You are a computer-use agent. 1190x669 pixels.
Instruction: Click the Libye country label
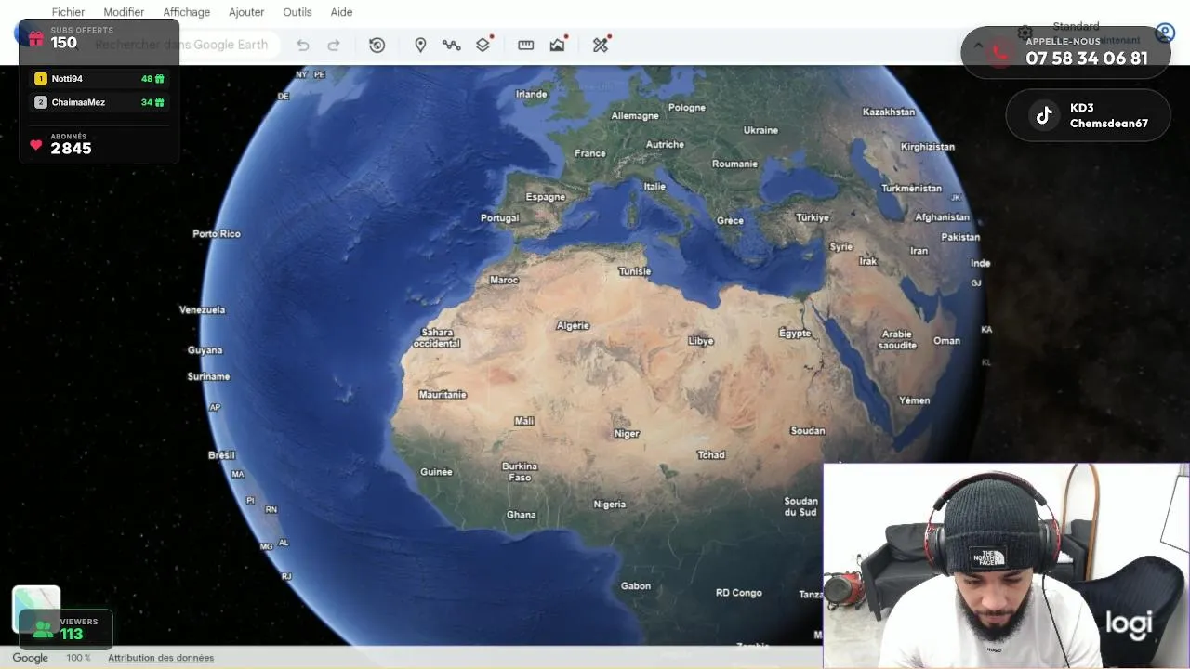[x=701, y=341]
